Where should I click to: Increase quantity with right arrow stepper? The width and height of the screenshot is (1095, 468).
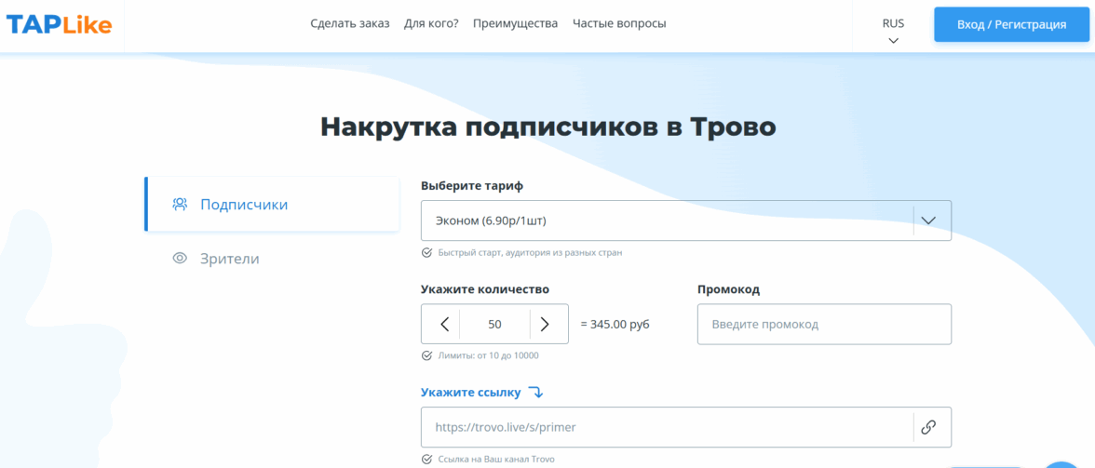[x=545, y=325]
